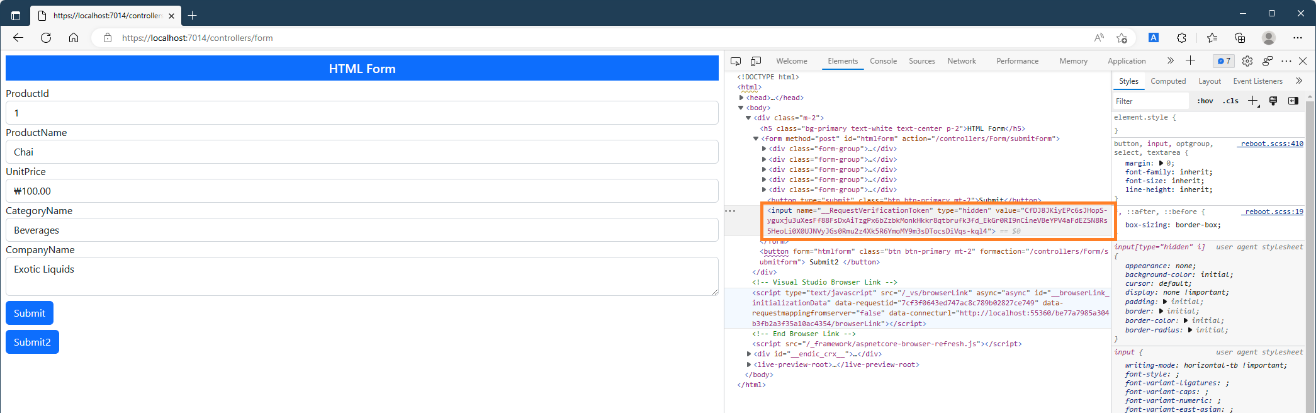The width and height of the screenshot is (1316, 413).
Task: Add this page to favorites
Action: [x=1122, y=38]
